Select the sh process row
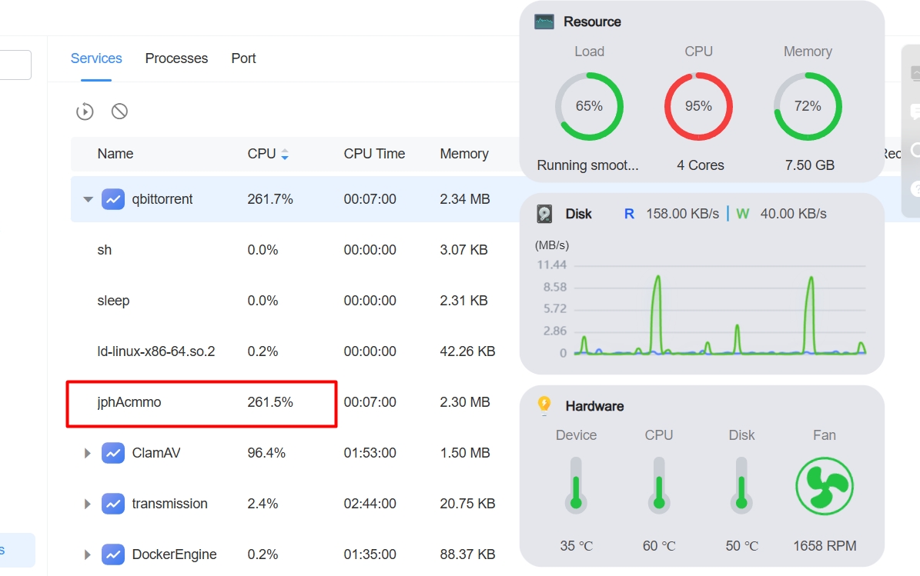Screen dimensions: 920x576 pyautogui.click(x=295, y=250)
